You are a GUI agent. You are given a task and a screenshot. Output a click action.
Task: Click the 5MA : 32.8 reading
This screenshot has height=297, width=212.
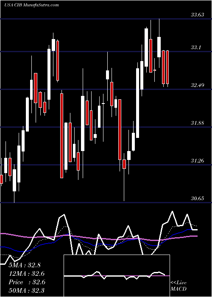point(25,265)
